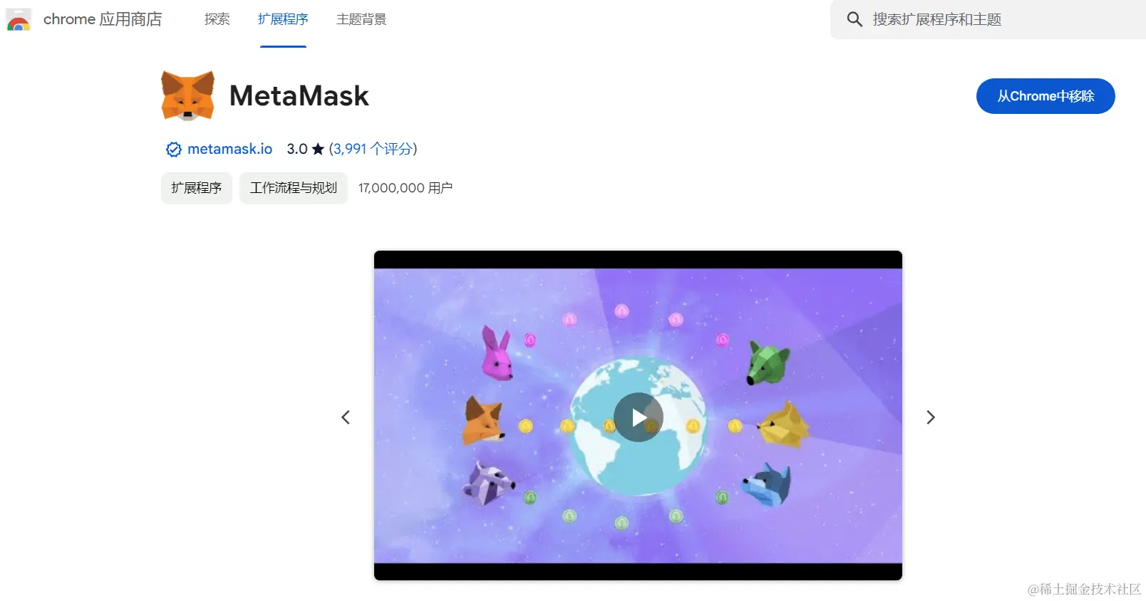The image size is (1146, 601).
Task: Switch to the 主题背景 tab
Action: click(x=361, y=19)
